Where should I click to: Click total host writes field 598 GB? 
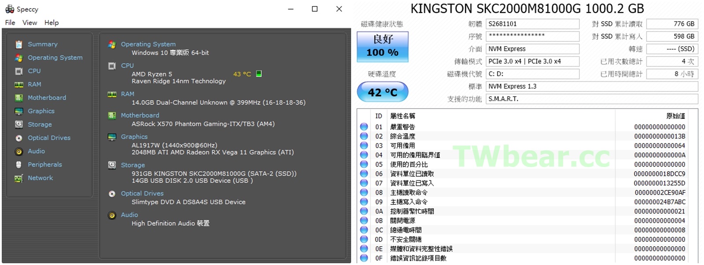672,36
